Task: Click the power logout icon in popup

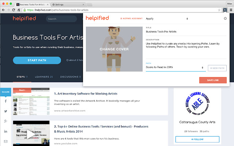Action: coord(225,18)
